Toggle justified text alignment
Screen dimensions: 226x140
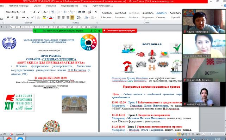[72, 18]
